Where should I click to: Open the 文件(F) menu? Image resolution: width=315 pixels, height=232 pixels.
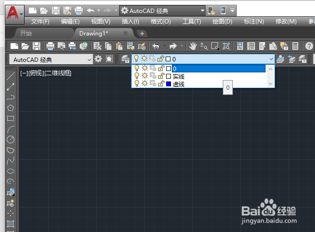point(40,22)
